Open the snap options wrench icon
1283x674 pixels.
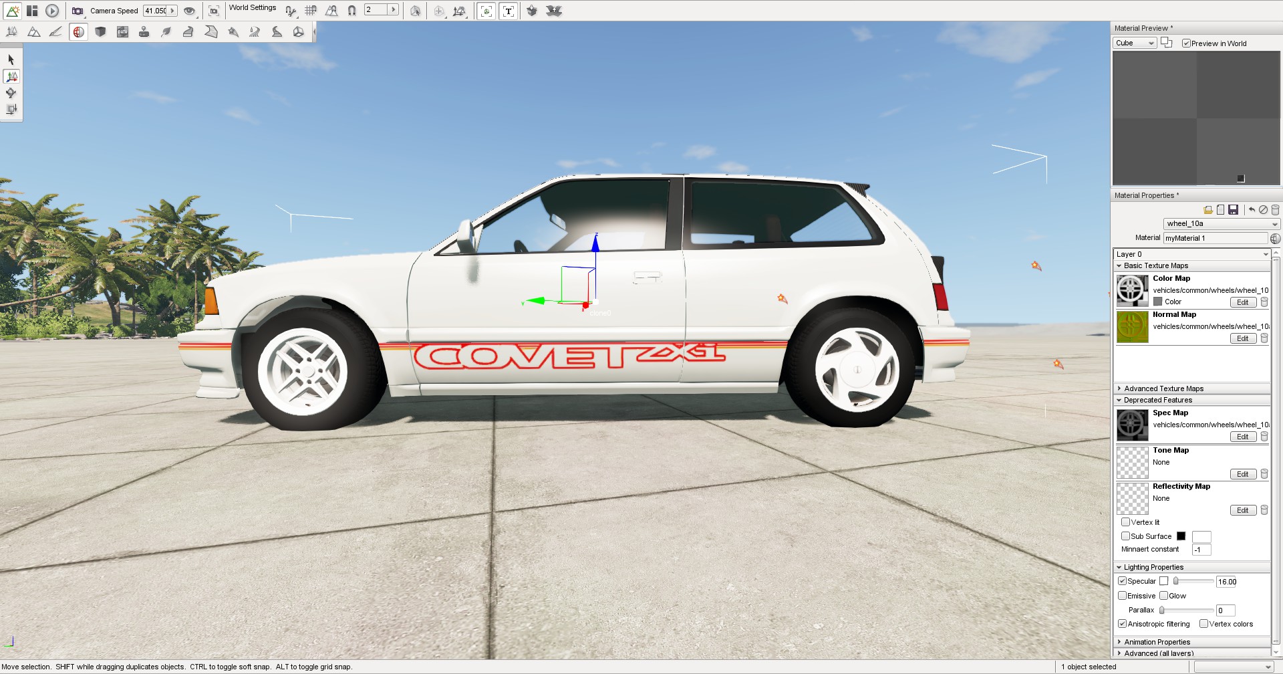(x=291, y=11)
